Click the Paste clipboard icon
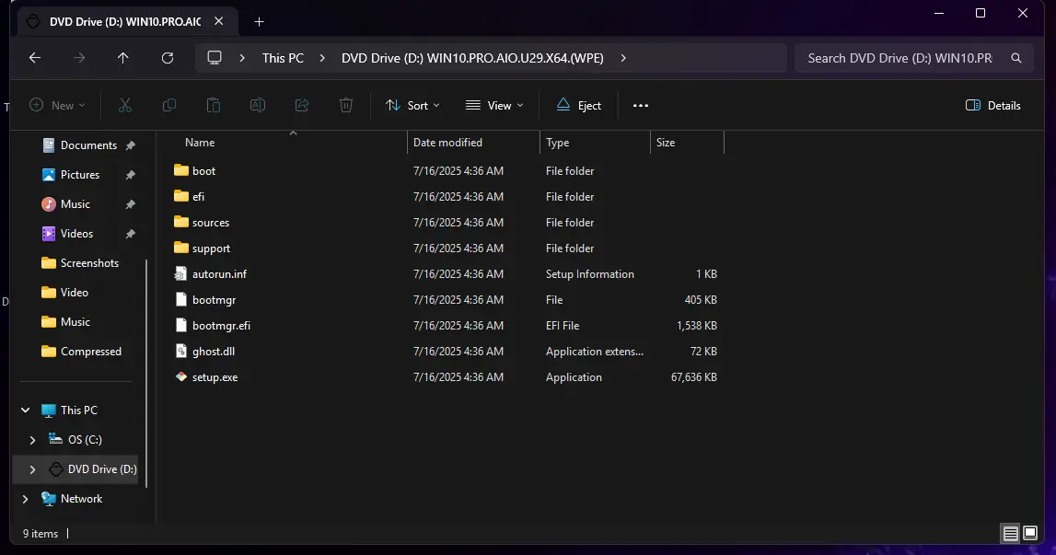 (x=214, y=105)
